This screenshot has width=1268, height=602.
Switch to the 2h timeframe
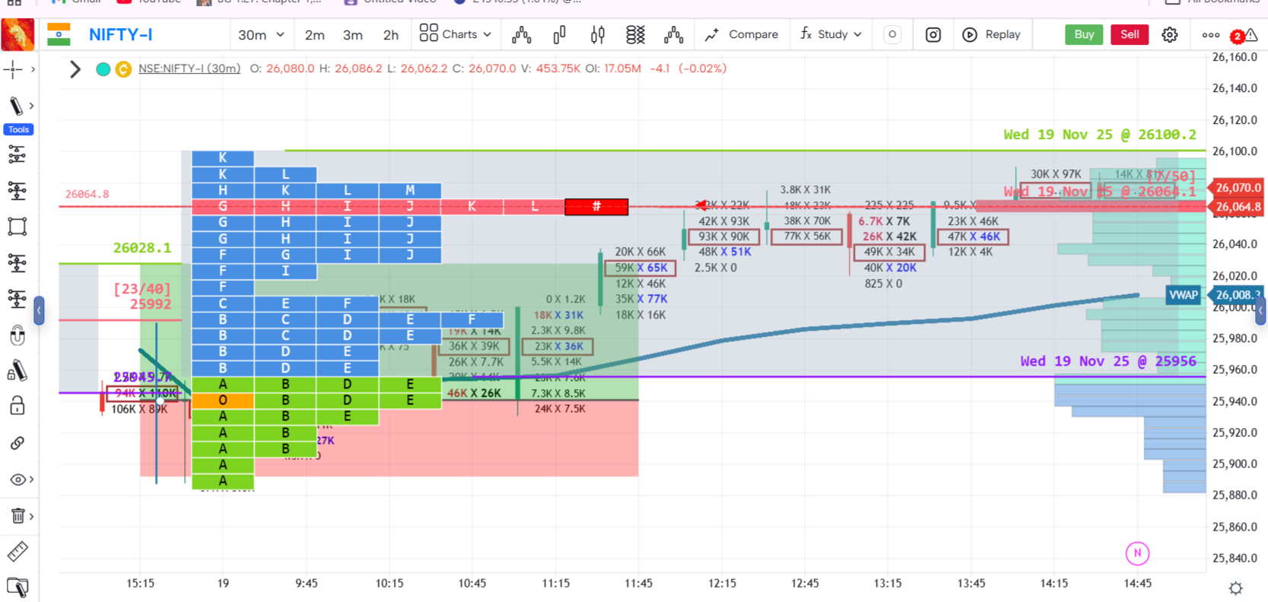pyautogui.click(x=390, y=35)
